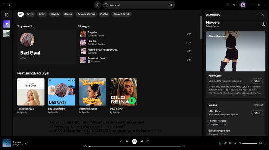Open artist link Trueno under Angelito
Image resolution: width=269 pixels, height=150 pixels.
tap(101, 36)
